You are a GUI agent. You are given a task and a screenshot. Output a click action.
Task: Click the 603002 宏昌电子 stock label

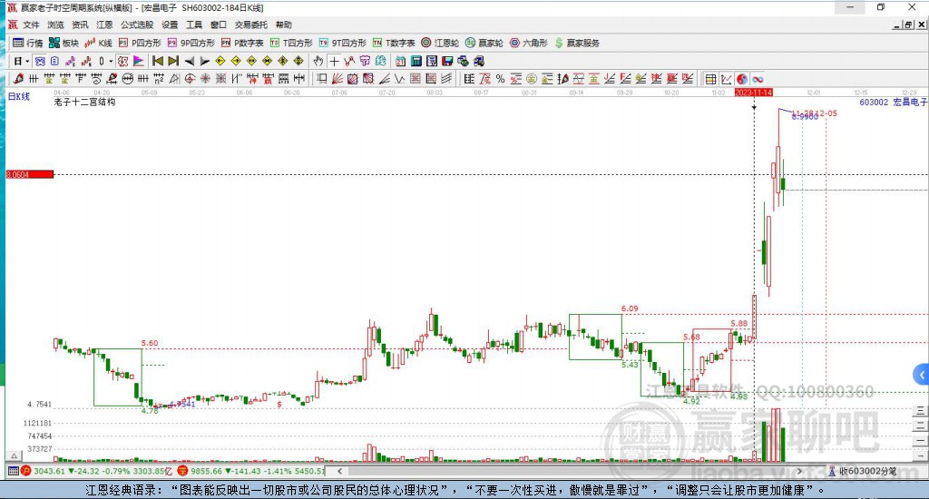(893, 102)
